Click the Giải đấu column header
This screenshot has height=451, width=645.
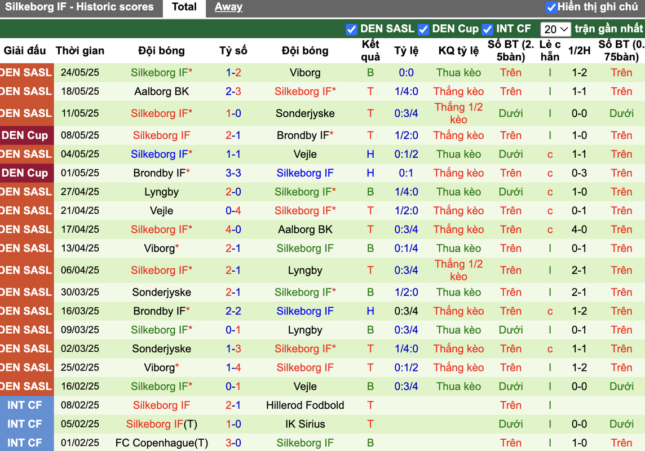[25, 51]
